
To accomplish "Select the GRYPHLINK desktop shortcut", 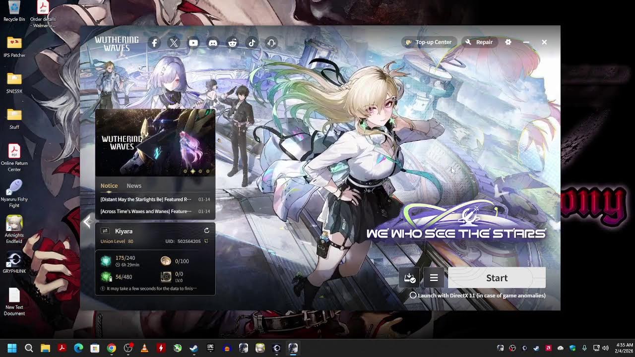I will [x=14, y=263].
